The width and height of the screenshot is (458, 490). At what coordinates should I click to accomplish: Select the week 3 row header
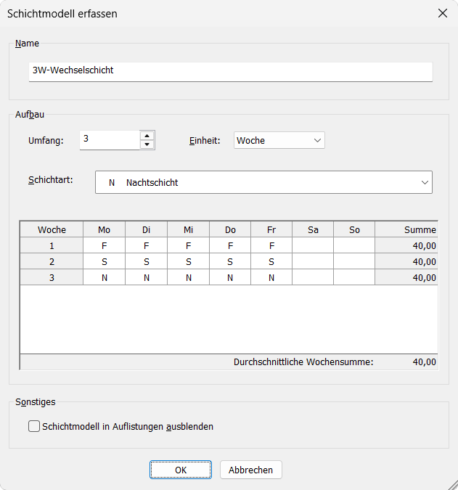52,277
